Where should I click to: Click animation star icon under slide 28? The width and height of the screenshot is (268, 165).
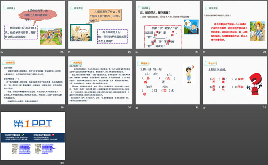click(204, 52)
